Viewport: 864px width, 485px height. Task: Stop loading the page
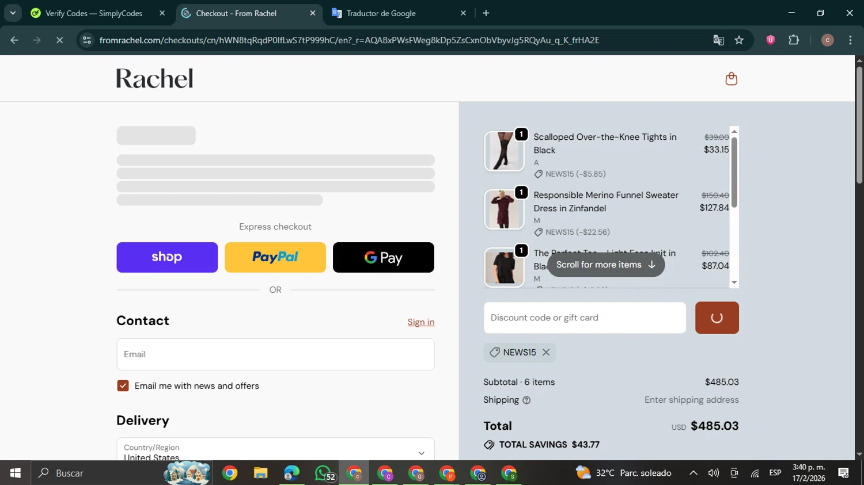click(x=59, y=40)
